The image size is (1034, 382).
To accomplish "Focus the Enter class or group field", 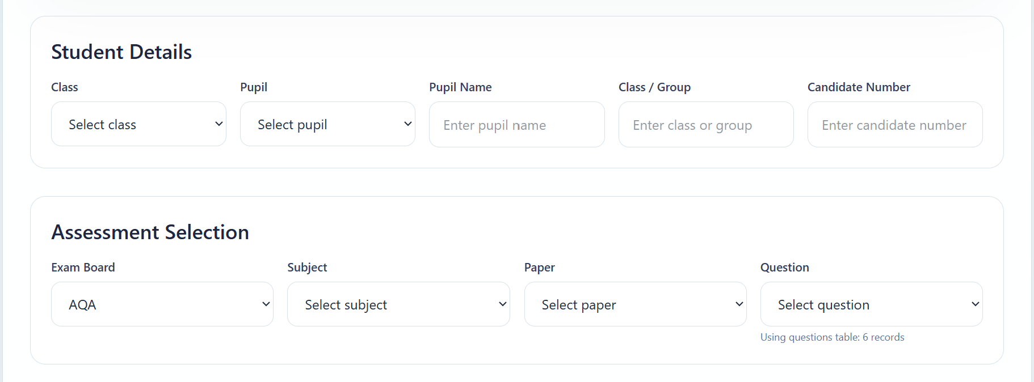I will (x=705, y=125).
